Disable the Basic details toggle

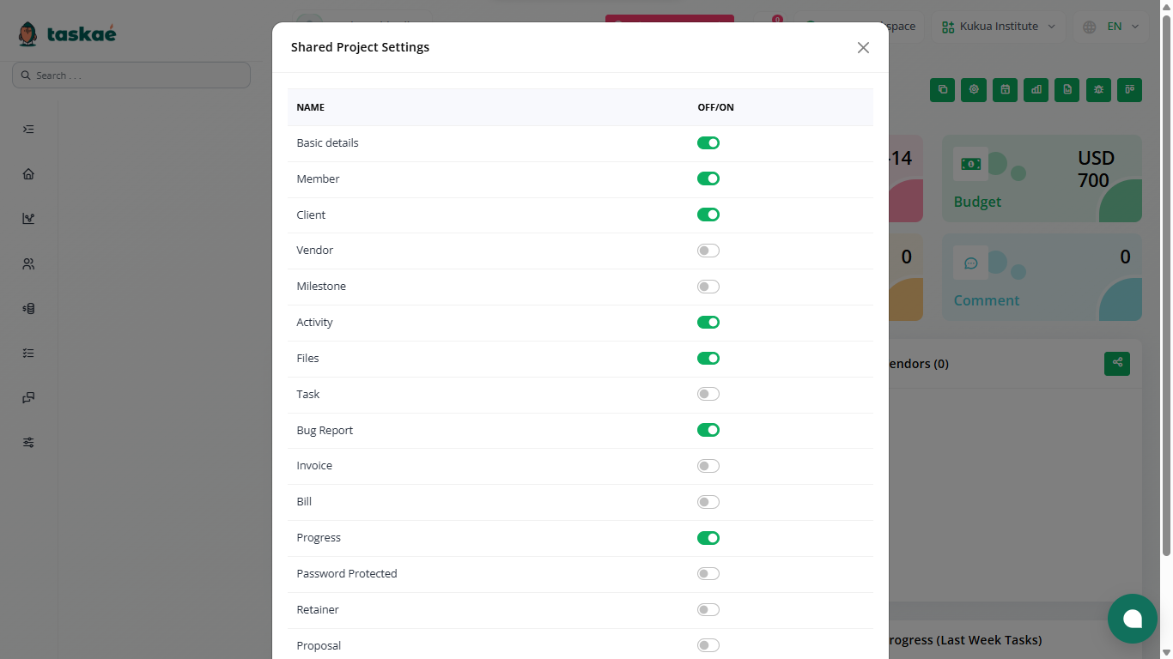(708, 143)
